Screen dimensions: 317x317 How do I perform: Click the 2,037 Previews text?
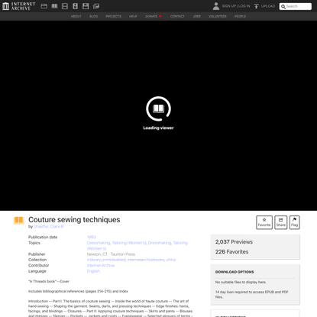pyautogui.click(x=234, y=242)
